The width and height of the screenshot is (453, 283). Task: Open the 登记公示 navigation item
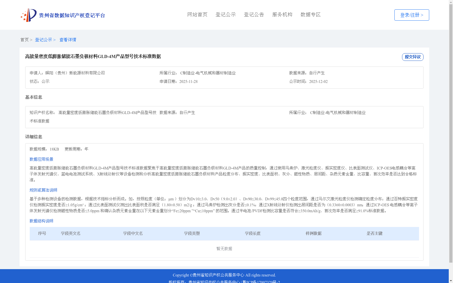[x=226, y=14]
